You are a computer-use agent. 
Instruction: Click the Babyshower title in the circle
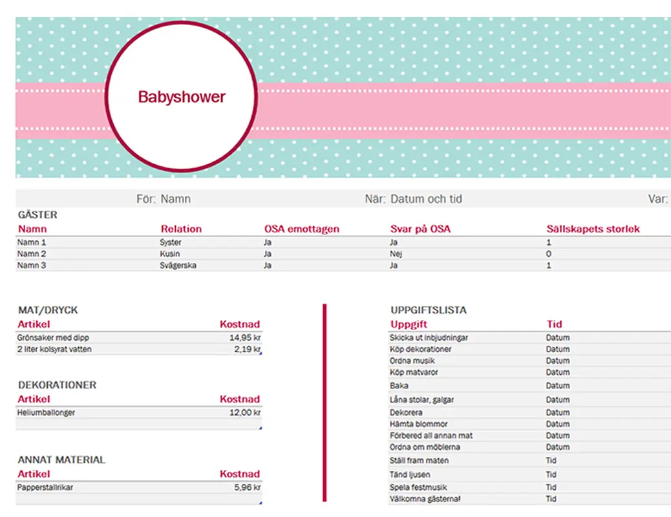click(180, 97)
